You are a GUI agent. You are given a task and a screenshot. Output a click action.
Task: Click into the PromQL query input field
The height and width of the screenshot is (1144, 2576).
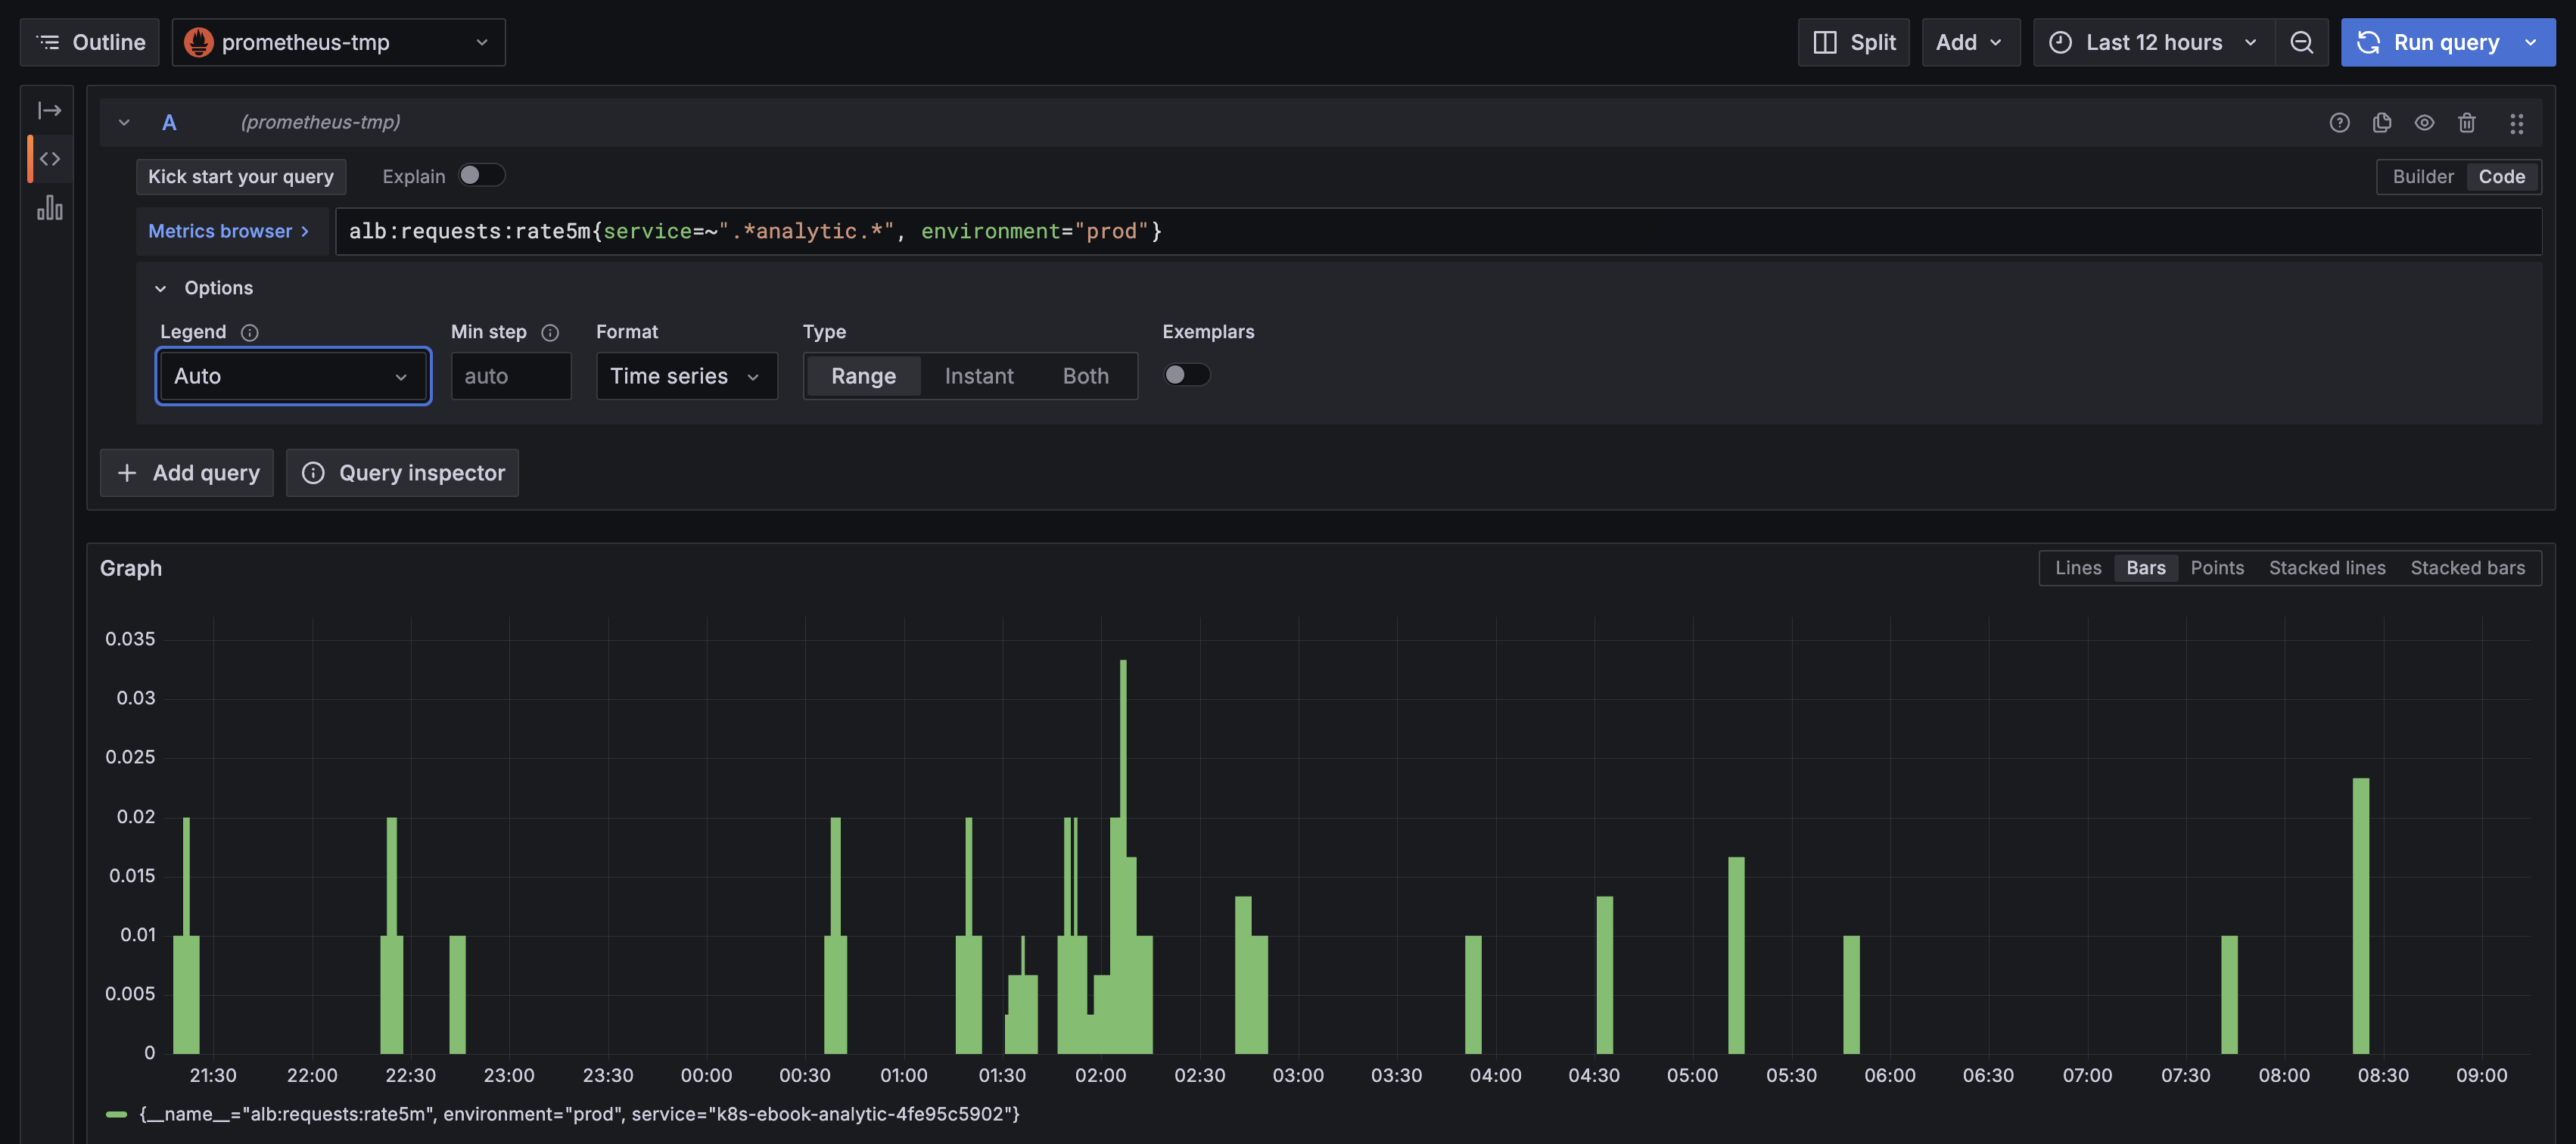(1438, 231)
